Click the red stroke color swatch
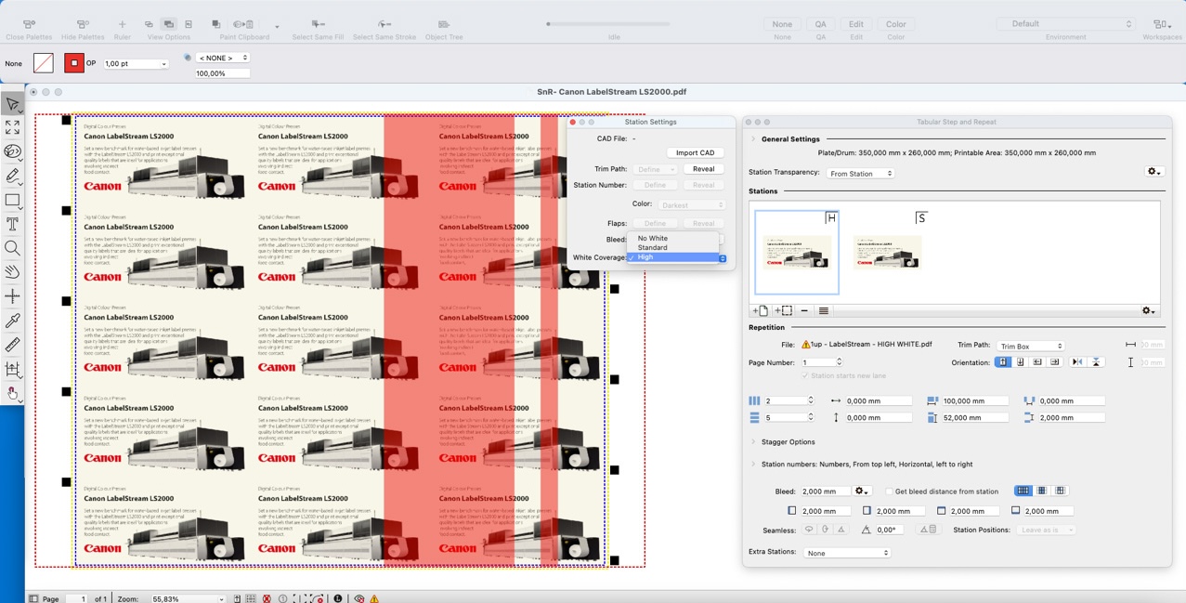The image size is (1186, 603). [74, 63]
